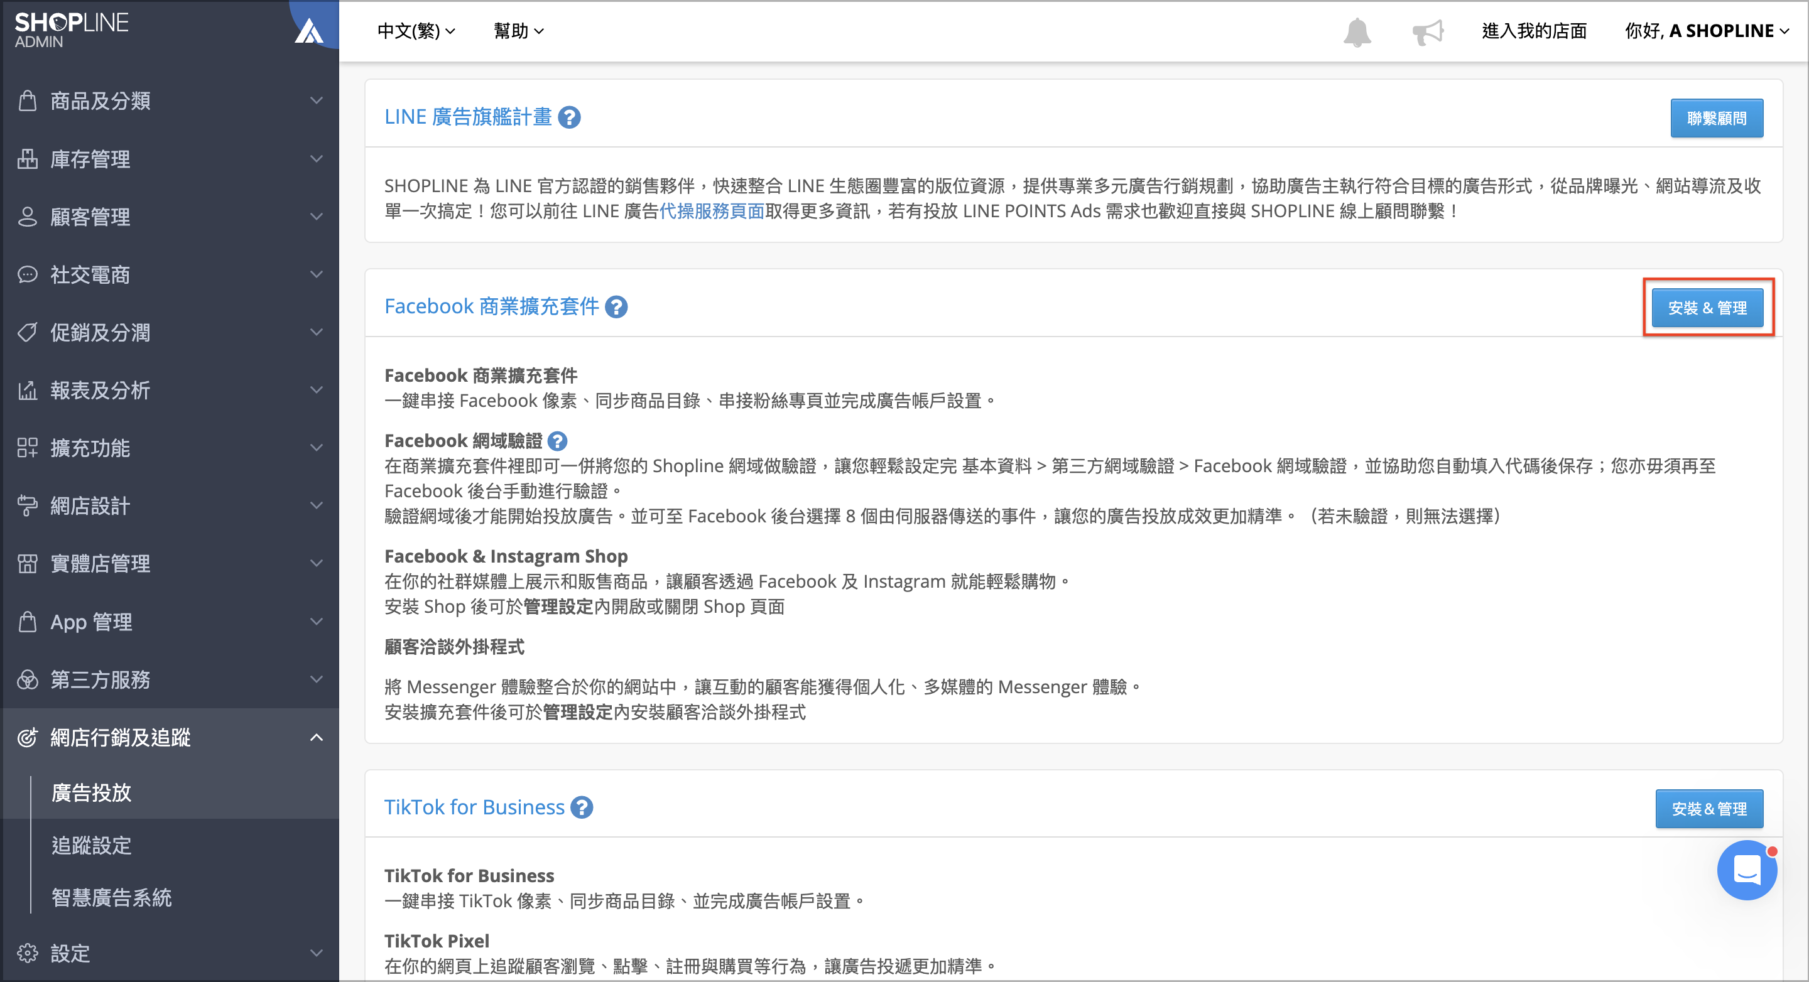Click the 報表及分析 chart icon

tap(28, 391)
